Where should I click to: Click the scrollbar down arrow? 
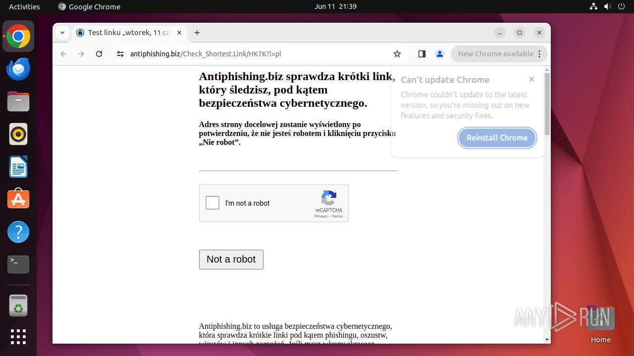click(x=547, y=340)
